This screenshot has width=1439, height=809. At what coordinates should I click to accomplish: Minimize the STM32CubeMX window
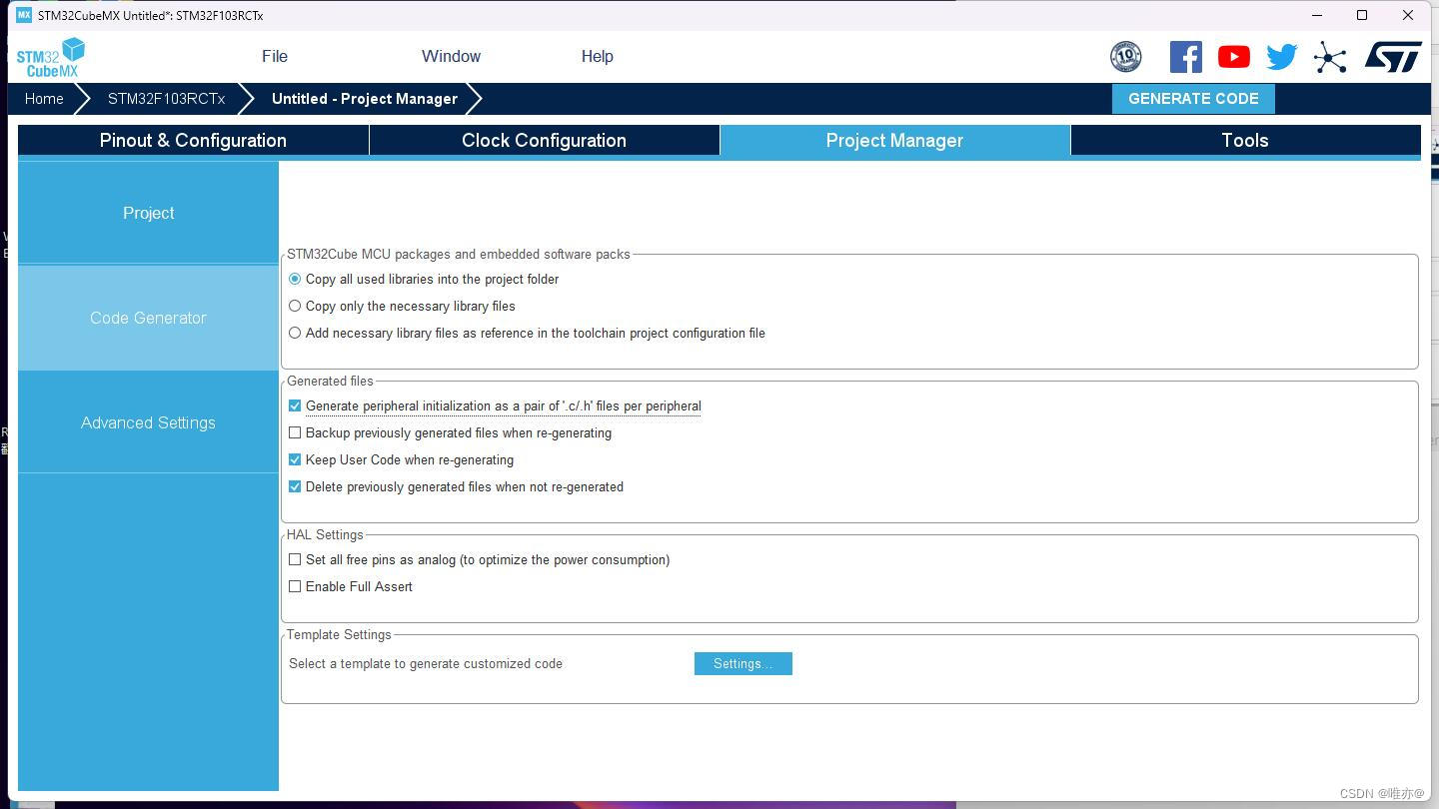click(1317, 15)
